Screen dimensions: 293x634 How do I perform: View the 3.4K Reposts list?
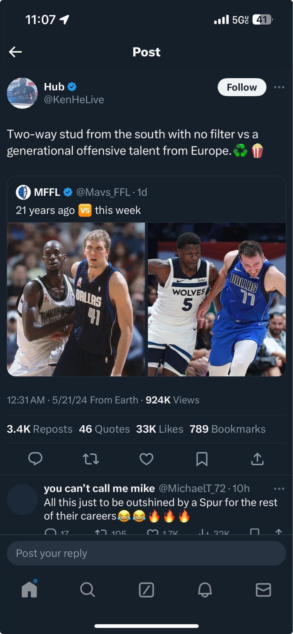click(x=40, y=429)
